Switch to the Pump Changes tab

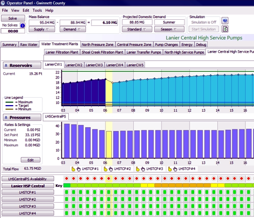(x=167, y=45)
